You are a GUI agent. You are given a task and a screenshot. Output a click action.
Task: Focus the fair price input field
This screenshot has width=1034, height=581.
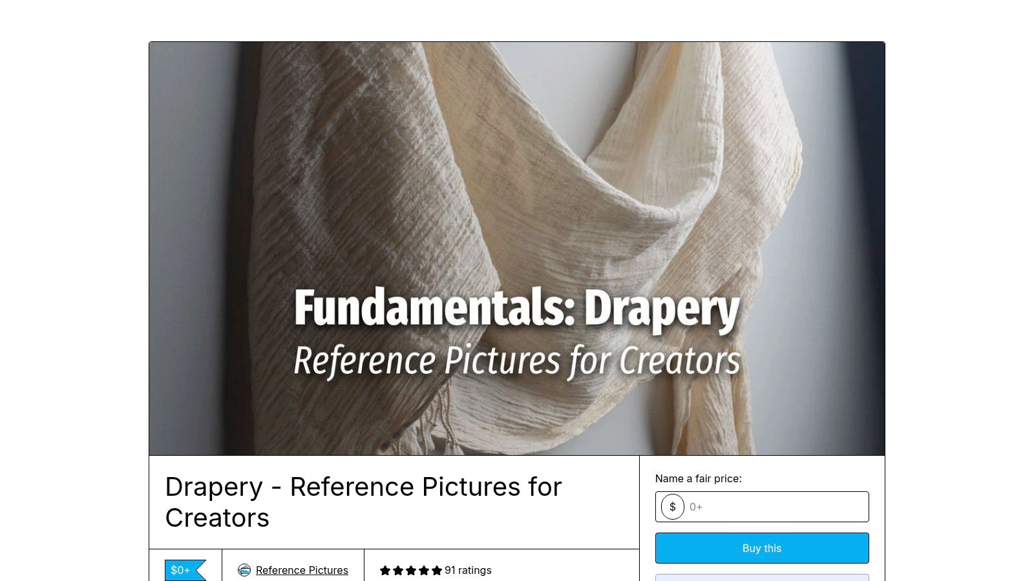click(762, 507)
